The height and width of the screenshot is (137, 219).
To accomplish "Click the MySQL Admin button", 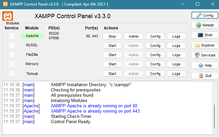I will coord(134,46).
